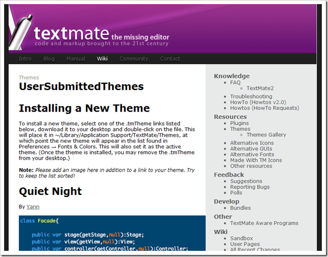Select the Wiki navigation item

(x=102, y=59)
